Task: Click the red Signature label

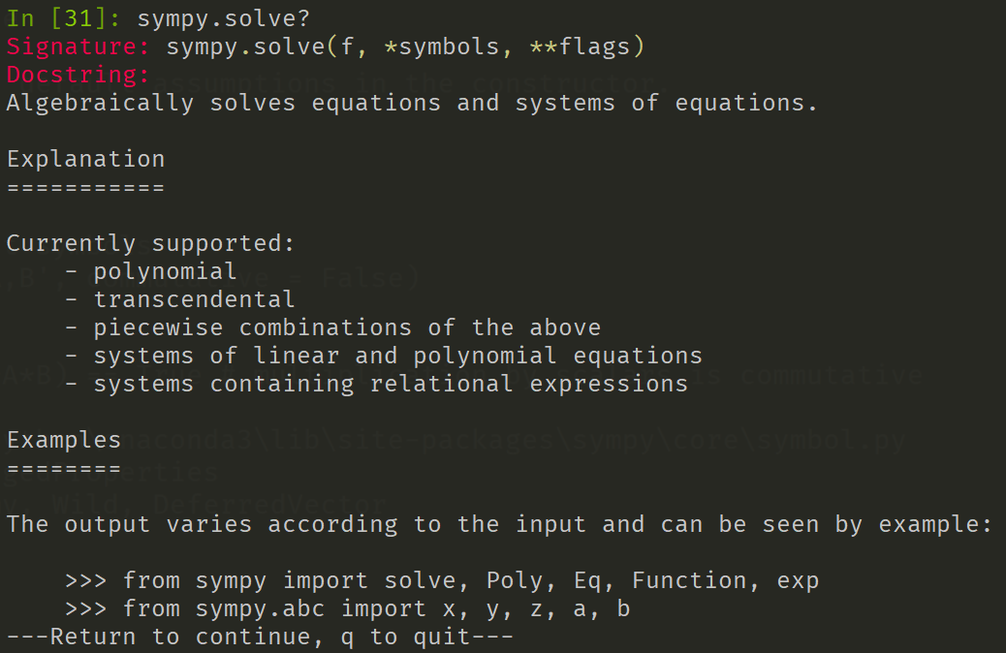Action: (x=79, y=46)
